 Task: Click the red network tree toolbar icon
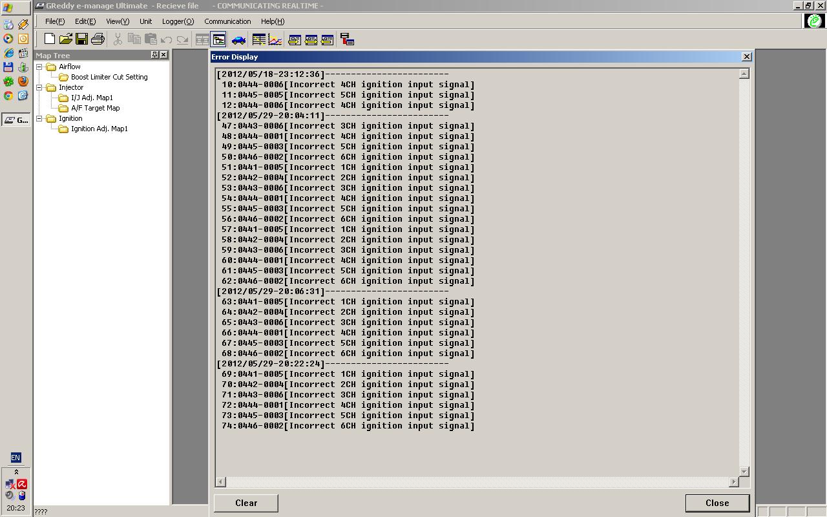click(347, 40)
